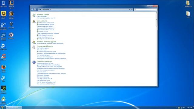Launch CCleaner from the desktop
The height and width of the screenshot is (109, 194).
click(3, 57)
